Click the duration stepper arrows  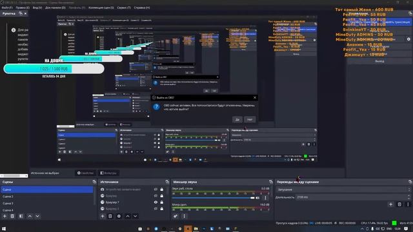pos(409,197)
